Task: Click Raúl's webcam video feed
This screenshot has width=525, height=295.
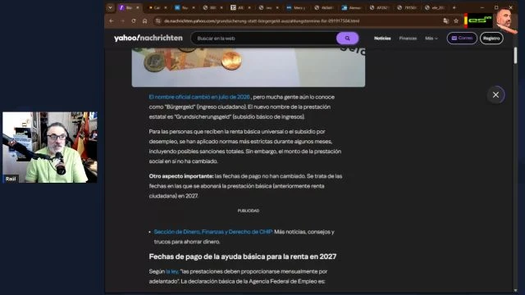Action: tap(50, 147)
